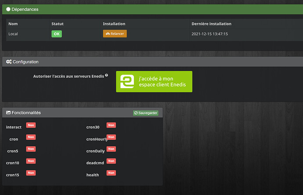The image size is (303, 195).
Task: Click the Statut column header
Action: pos(58,24)
